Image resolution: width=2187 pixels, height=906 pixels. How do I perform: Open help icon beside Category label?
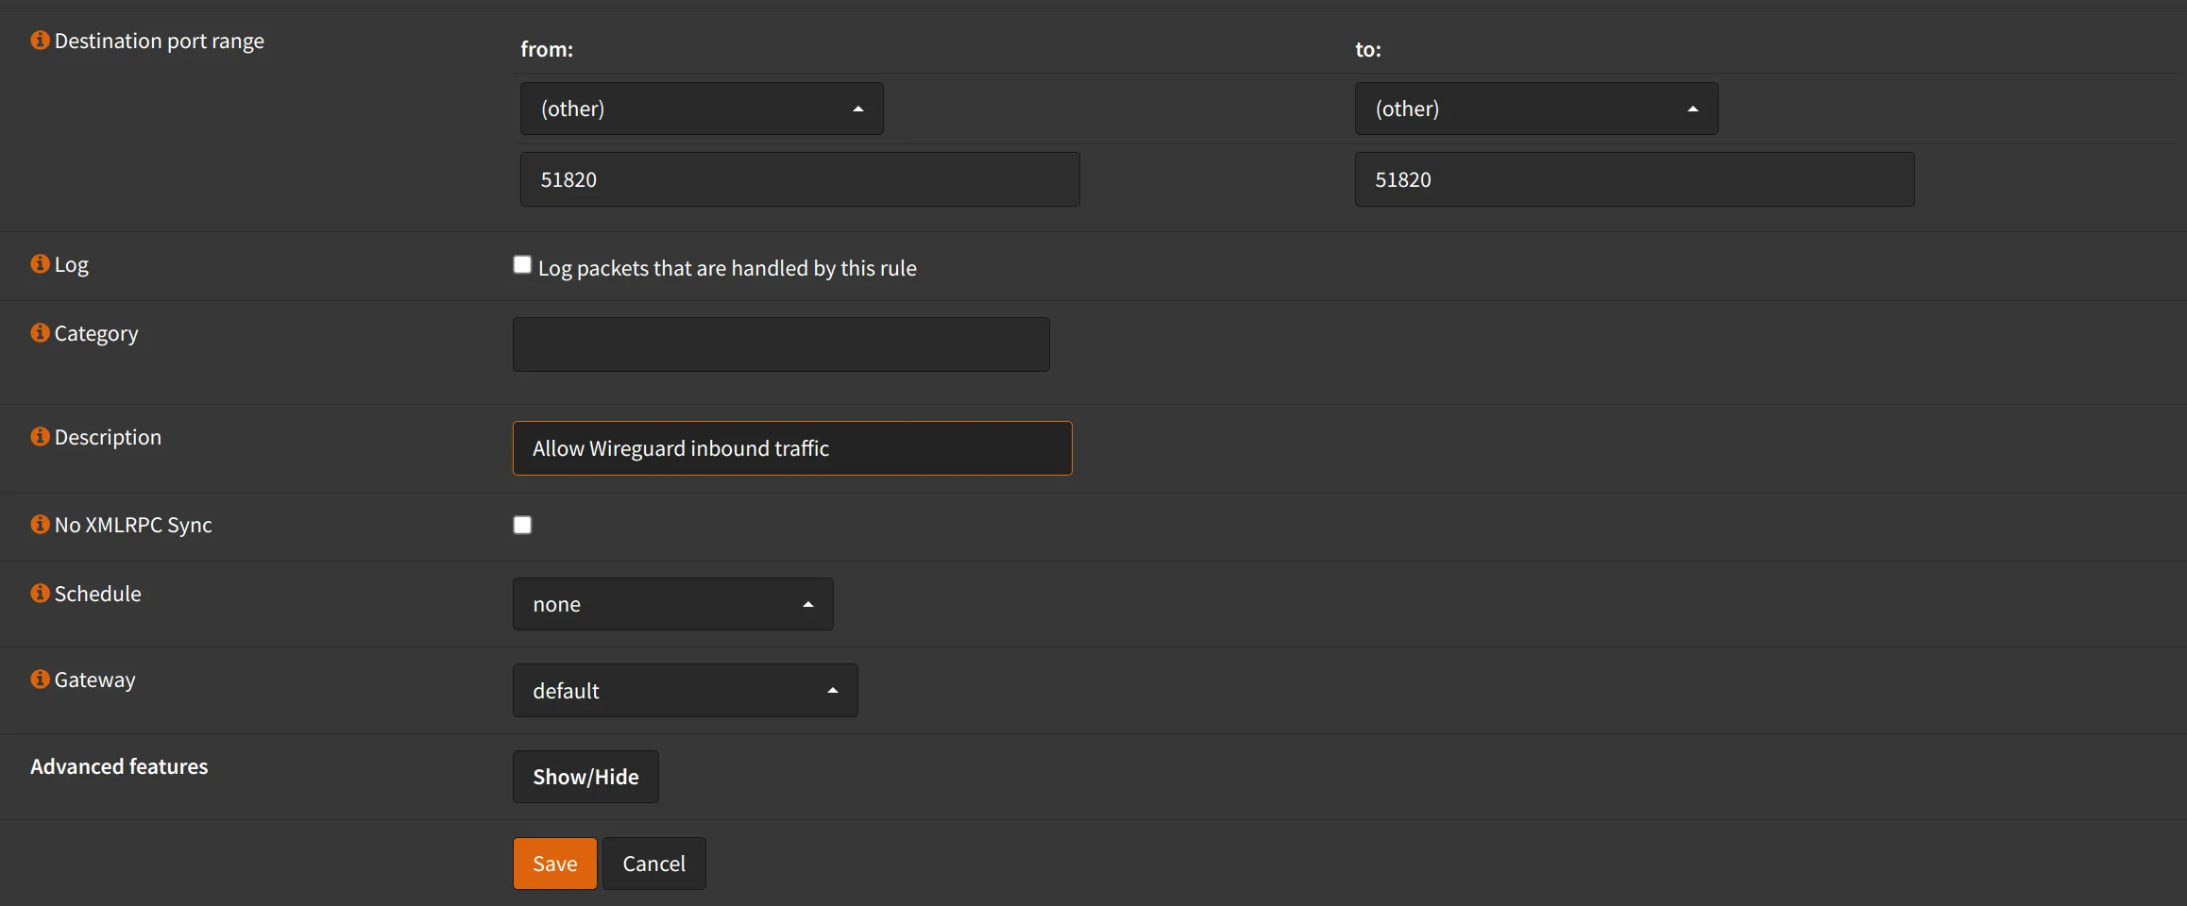(x=40, y=332)
